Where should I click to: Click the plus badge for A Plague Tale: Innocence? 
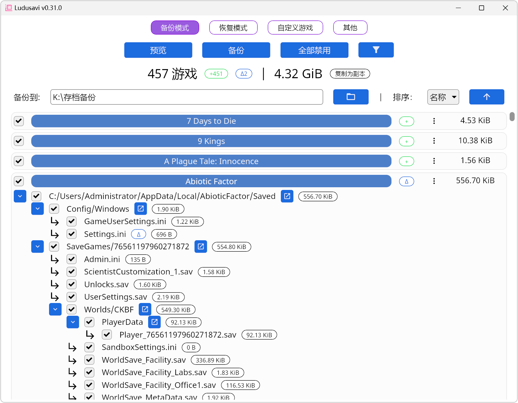pos(406,161)
